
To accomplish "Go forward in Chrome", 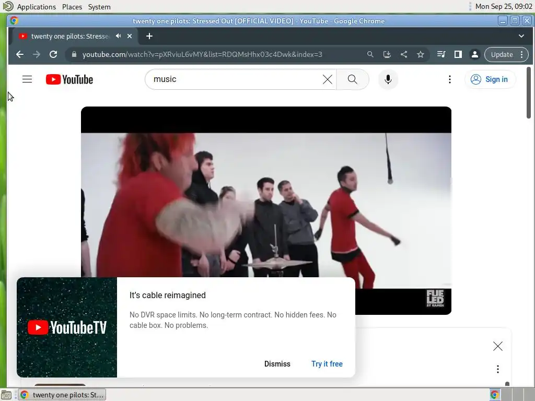I will 37,54.
